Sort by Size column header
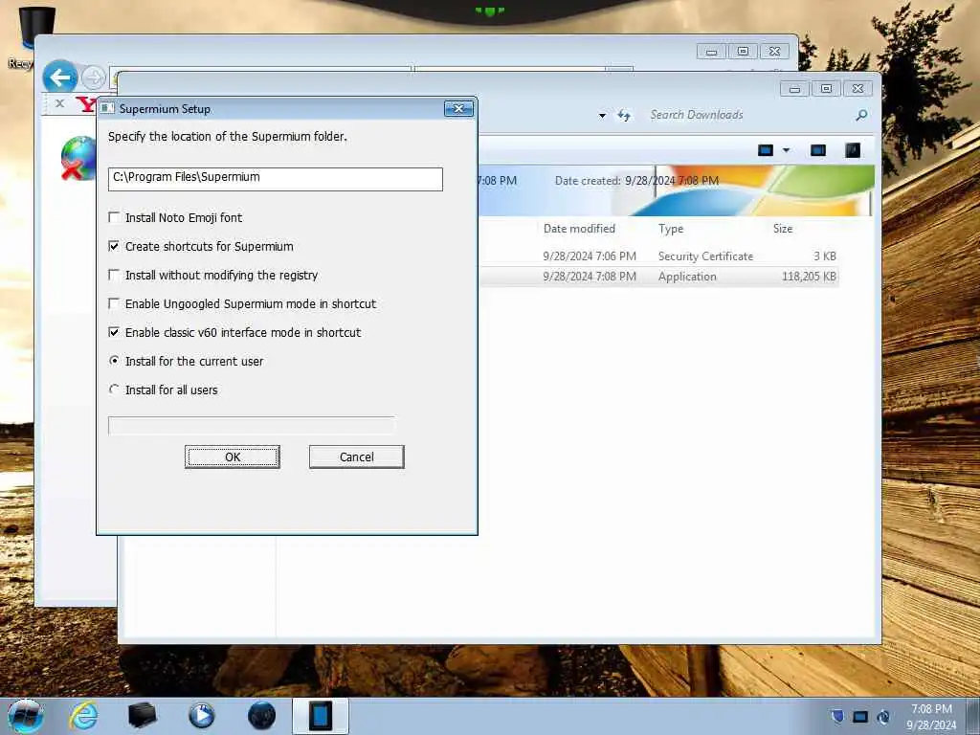 [x=783, y=229]
